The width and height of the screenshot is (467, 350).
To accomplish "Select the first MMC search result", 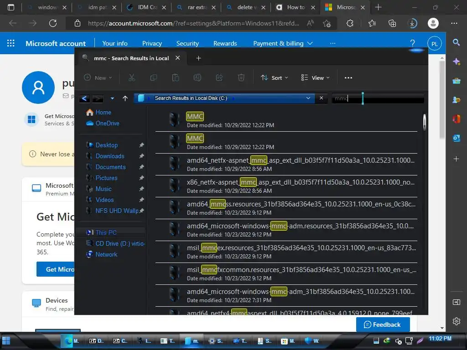I will click(286, 120).
